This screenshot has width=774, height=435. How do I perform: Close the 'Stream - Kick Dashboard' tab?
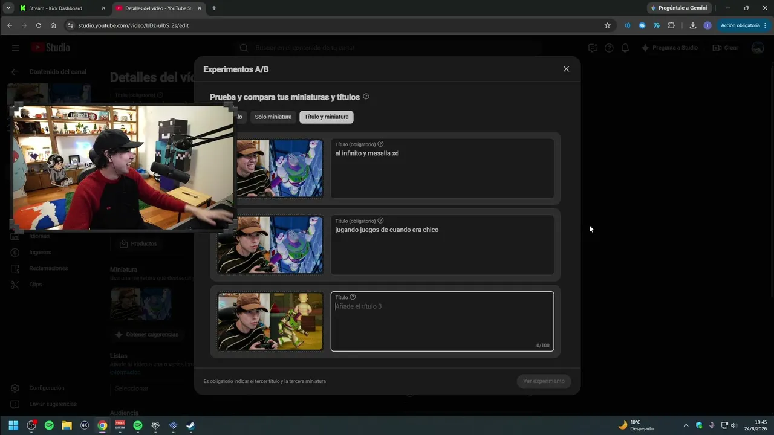[x=103, y=8]
